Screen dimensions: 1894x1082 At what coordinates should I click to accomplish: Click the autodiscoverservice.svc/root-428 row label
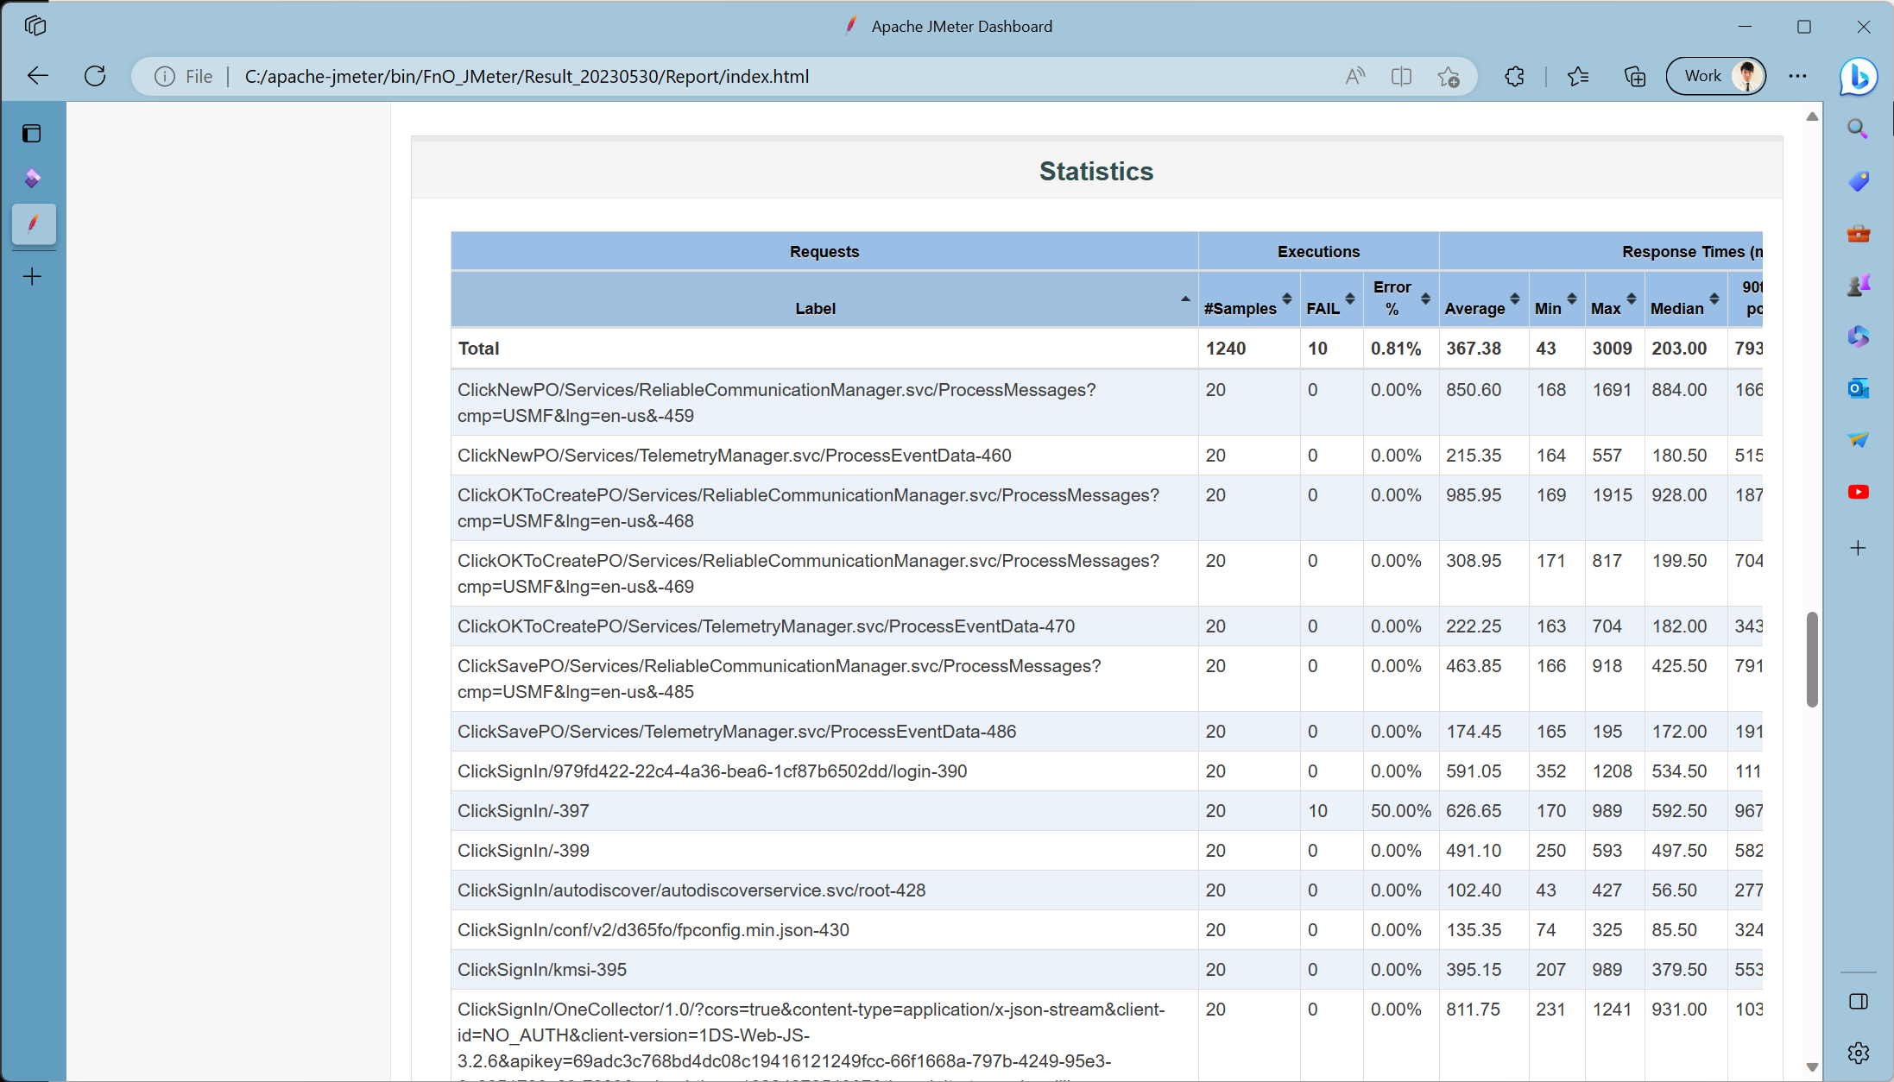(691, 890)
